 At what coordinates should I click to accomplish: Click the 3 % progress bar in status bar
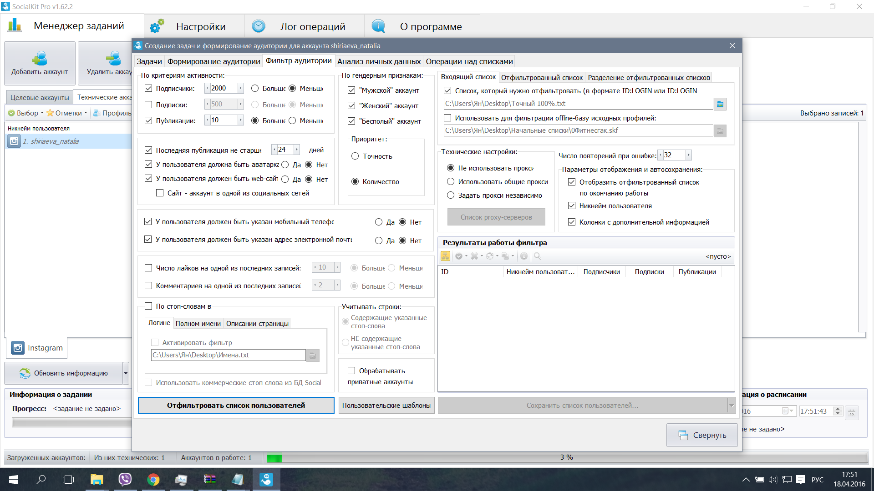[x=567, y=458]
